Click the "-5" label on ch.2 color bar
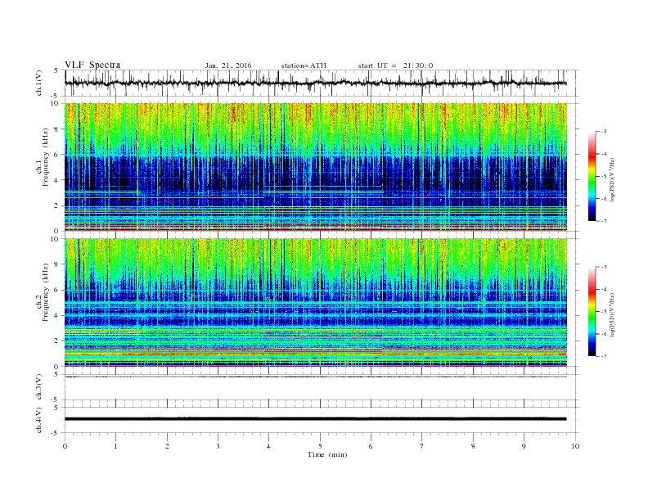 click(604, 312)
